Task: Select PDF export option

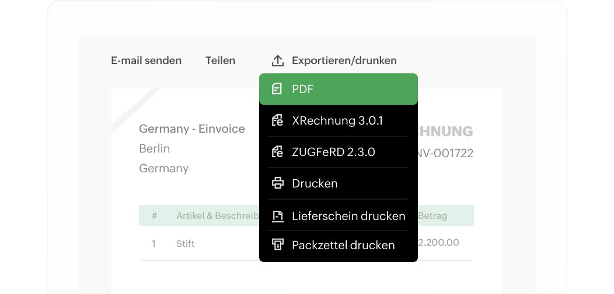Action: coord(339,89)
